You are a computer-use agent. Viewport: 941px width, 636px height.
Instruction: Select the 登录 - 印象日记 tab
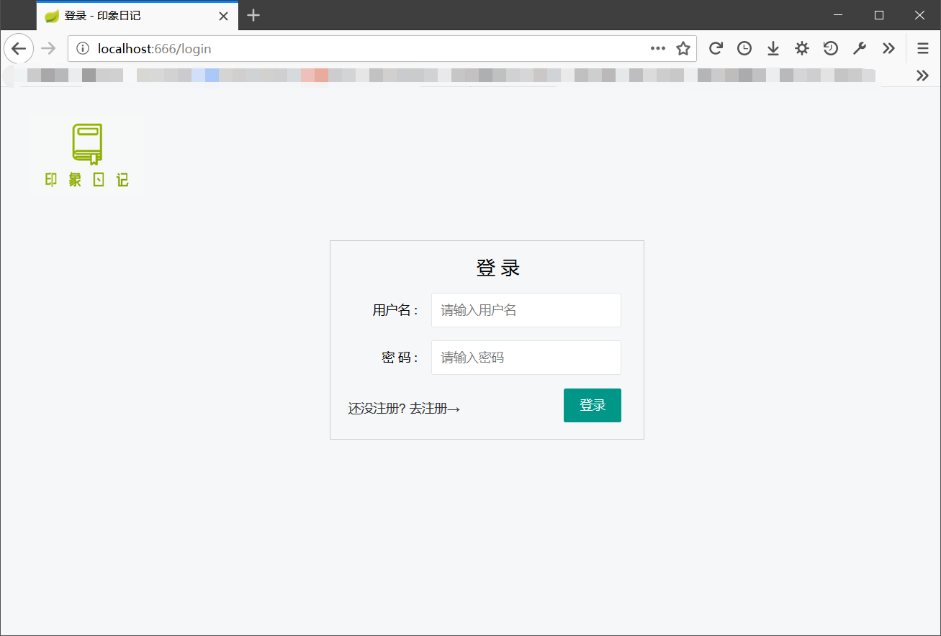(x=115, y=15)
